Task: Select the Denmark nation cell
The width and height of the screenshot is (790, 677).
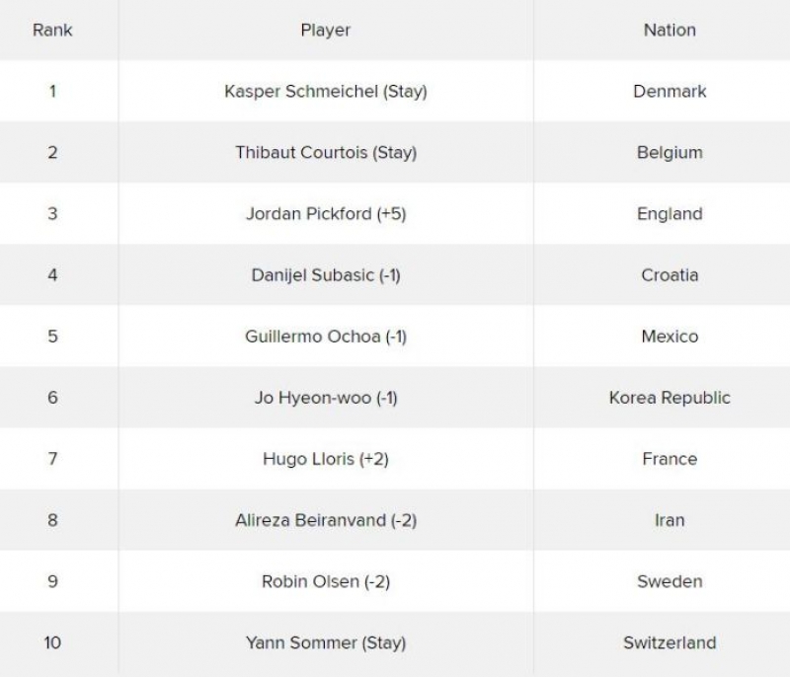Action: (x=670, y=91)
